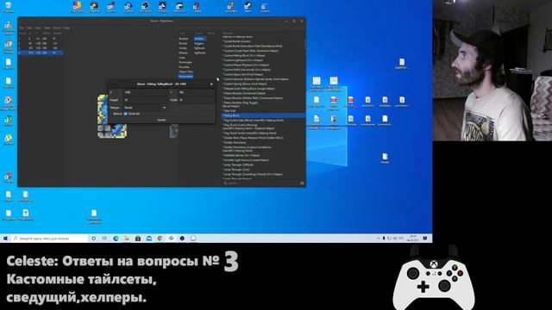This screenshot has height=310, width=552.
Task: Select the Lines tool
Action: pos(182,58)
